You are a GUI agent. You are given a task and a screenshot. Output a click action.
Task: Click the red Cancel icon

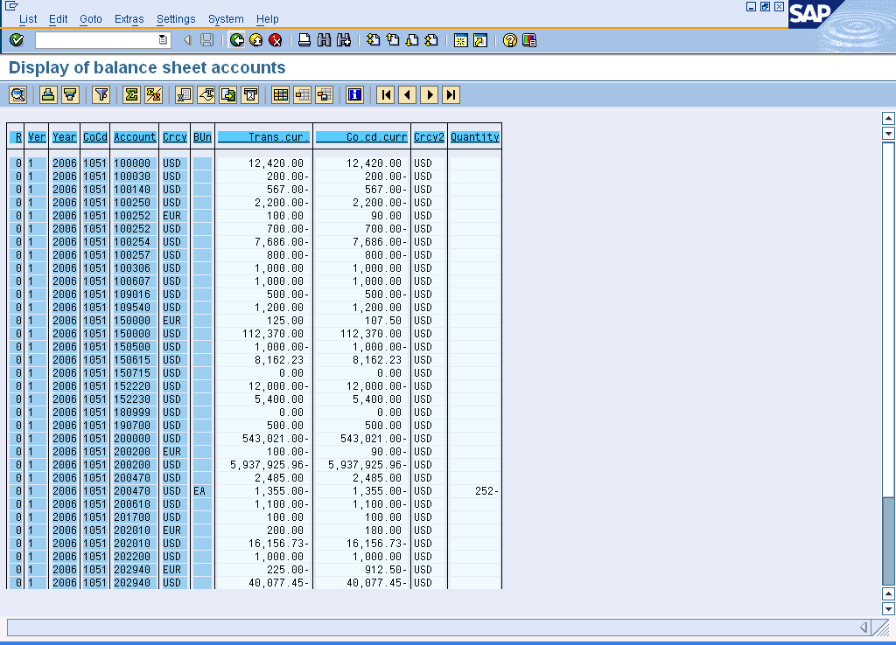coord(276,40)
